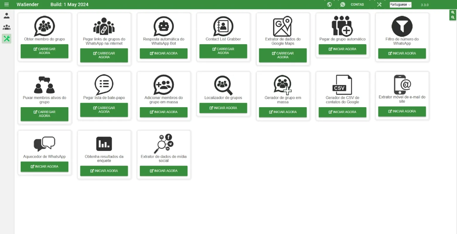The height and width of the screenshot is (234, 457).
Task: Click the Pegar de grupo automático icon
Action: 342,26
